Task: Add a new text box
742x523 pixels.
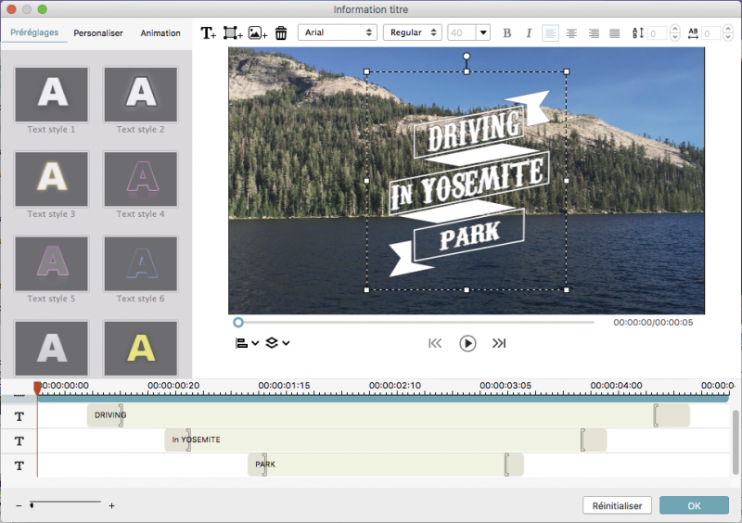Action: point(208,32)
